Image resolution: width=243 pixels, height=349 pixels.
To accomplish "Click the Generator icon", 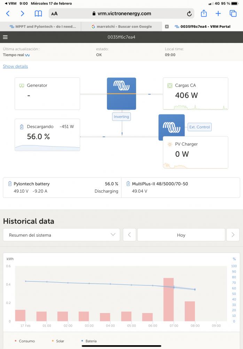I will 22,86.
